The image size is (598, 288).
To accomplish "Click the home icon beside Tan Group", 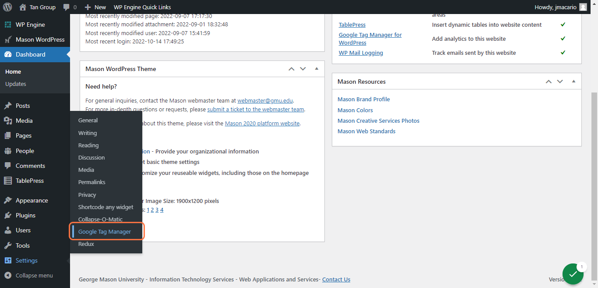I will pyautogui.click(x=23, y=7).
